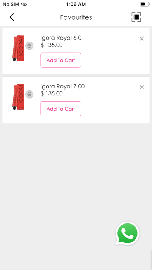Add Igora Royal 6-0 to cart

click(61, 60)
